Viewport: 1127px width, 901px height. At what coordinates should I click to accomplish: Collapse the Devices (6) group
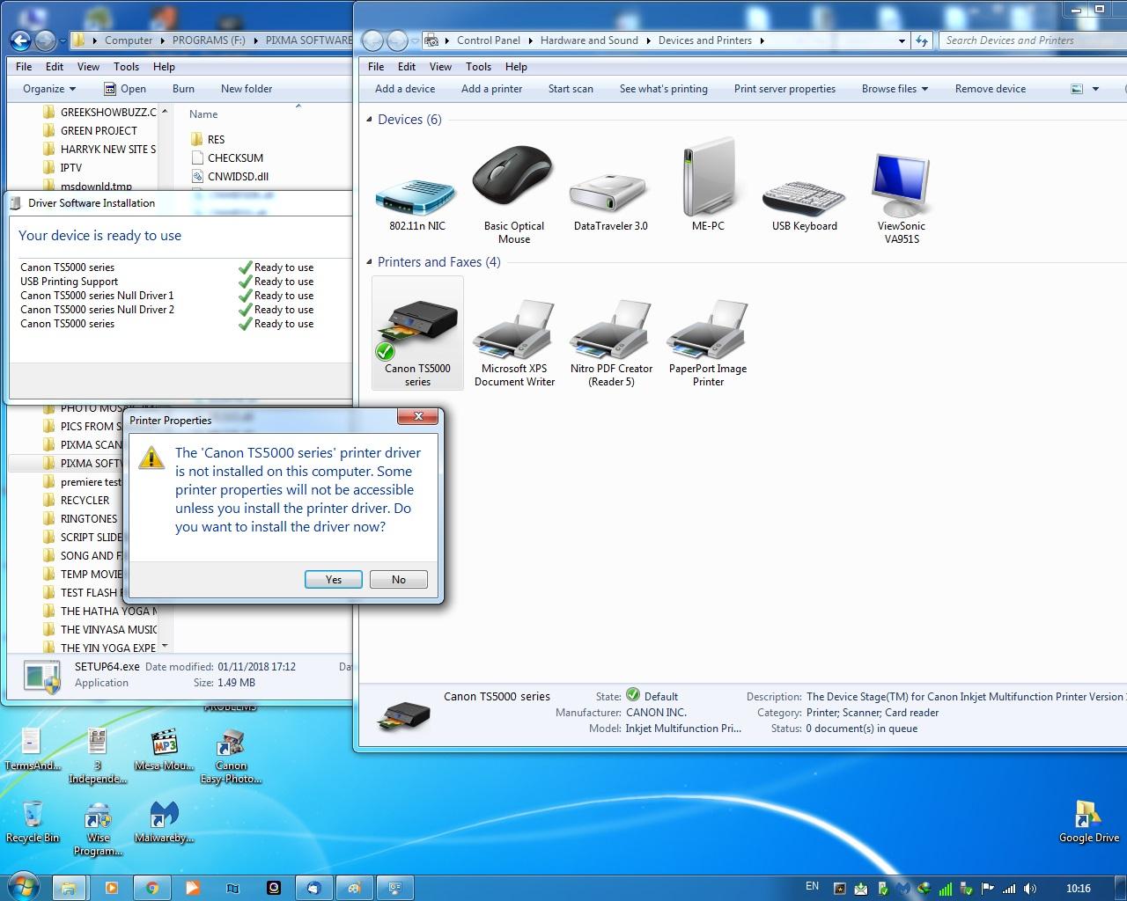(x=370, y=120)
